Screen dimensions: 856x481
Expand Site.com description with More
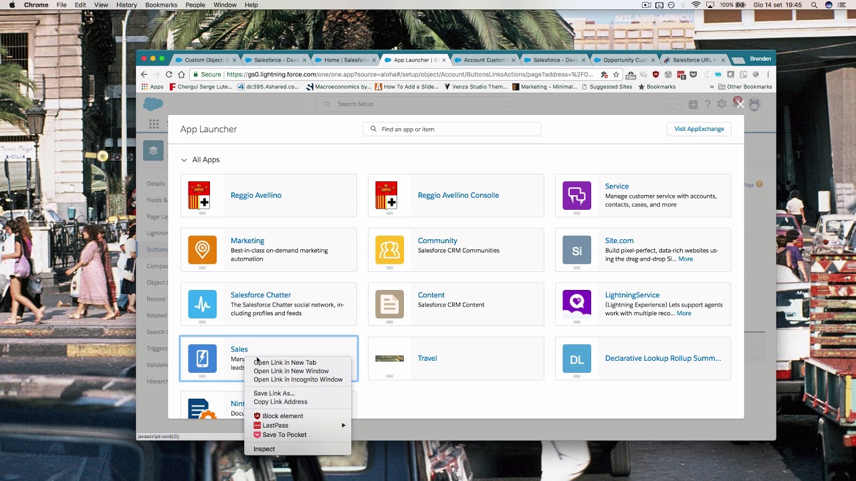coord(685,259)
